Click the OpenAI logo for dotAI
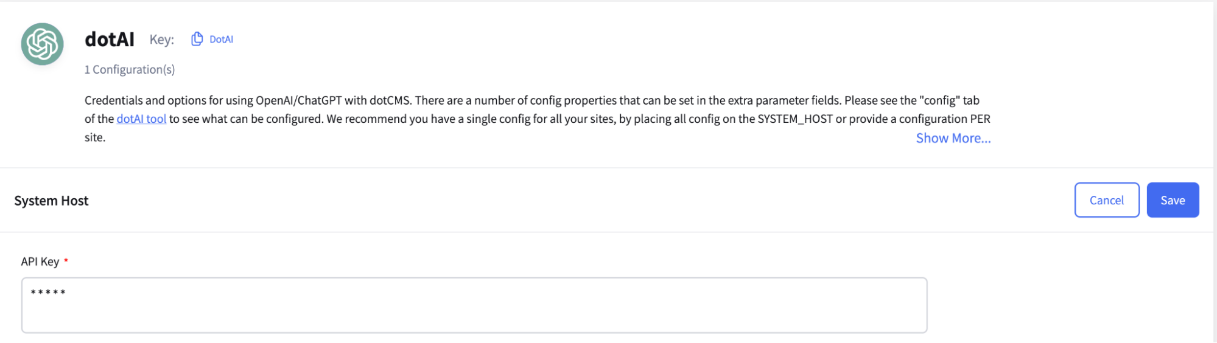The width and height of the screenshot is (1217, 343). [43, 44]
